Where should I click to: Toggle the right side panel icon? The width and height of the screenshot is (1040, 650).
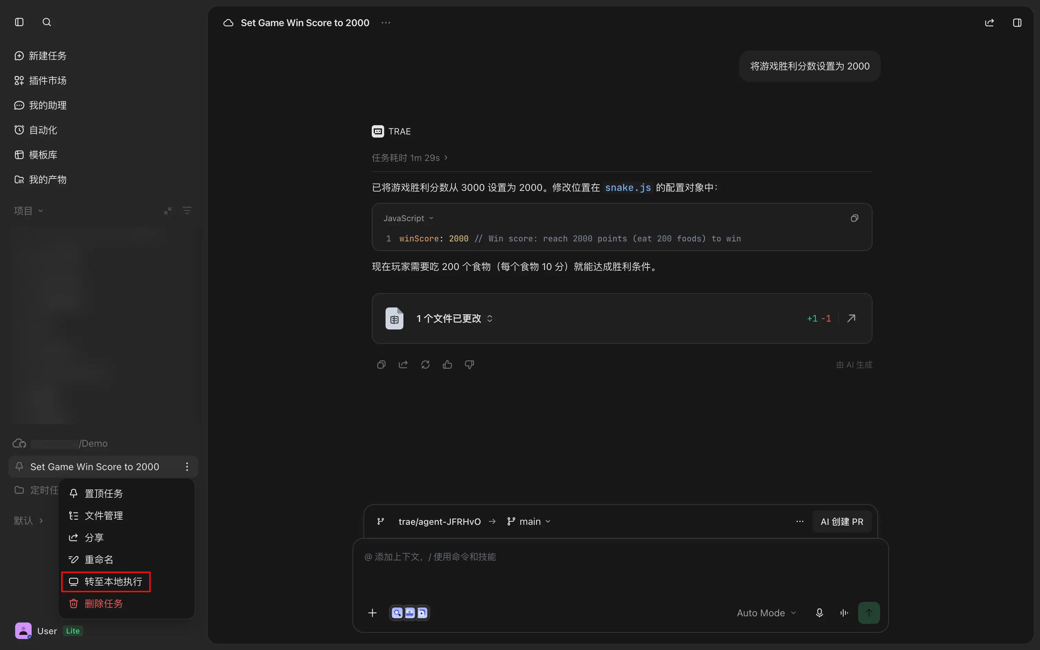[x=1017, y=23]
